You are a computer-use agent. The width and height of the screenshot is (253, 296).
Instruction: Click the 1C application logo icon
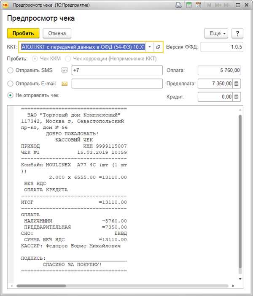click(x=5, y=5)
